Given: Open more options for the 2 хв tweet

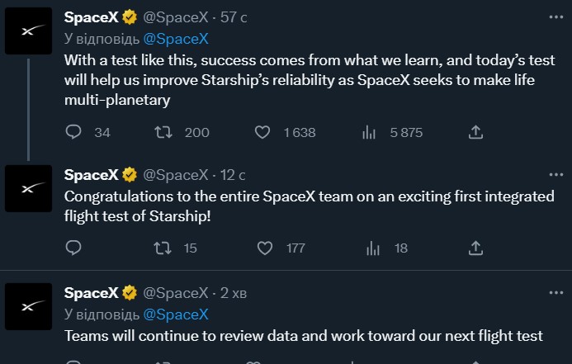Looking at the screenshot, I should tap(556, 292).
